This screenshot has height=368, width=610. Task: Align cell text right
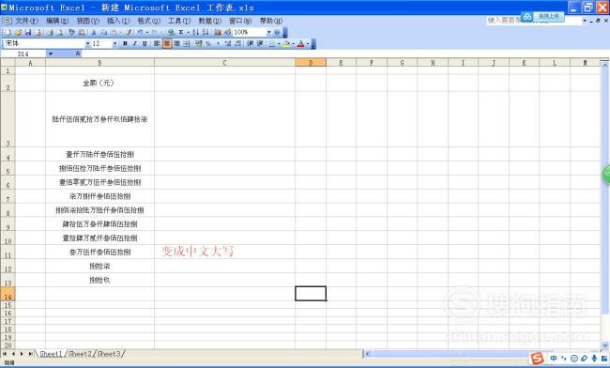(176, 43)
